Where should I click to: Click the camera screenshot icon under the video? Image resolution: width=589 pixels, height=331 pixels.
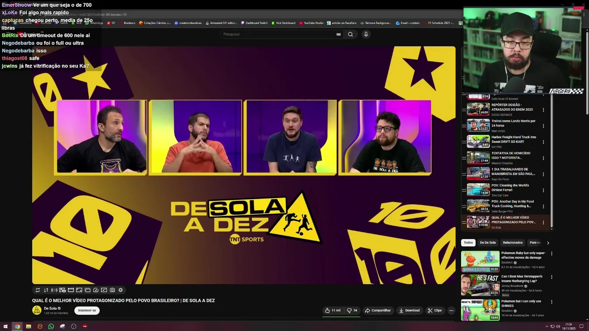point(112,290)
